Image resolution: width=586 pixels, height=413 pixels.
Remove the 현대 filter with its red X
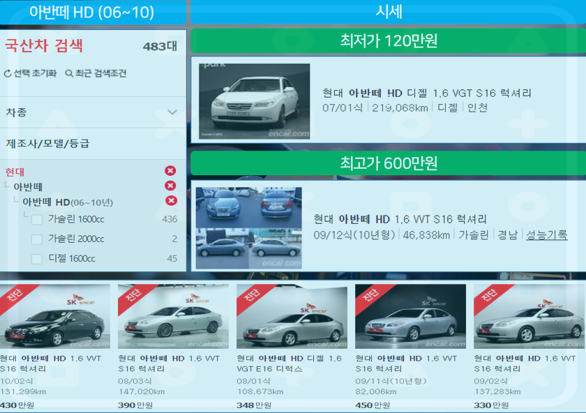click(x=170, y=171)
